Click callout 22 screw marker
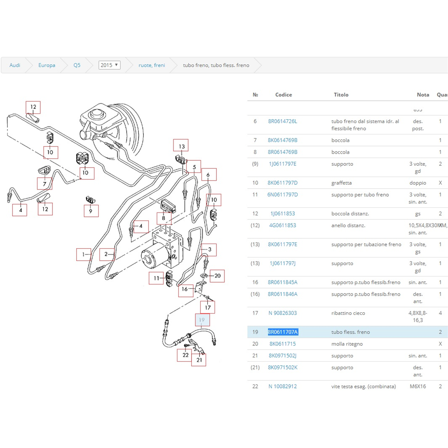This screenshot has width=448, height=448. [185, 355]
